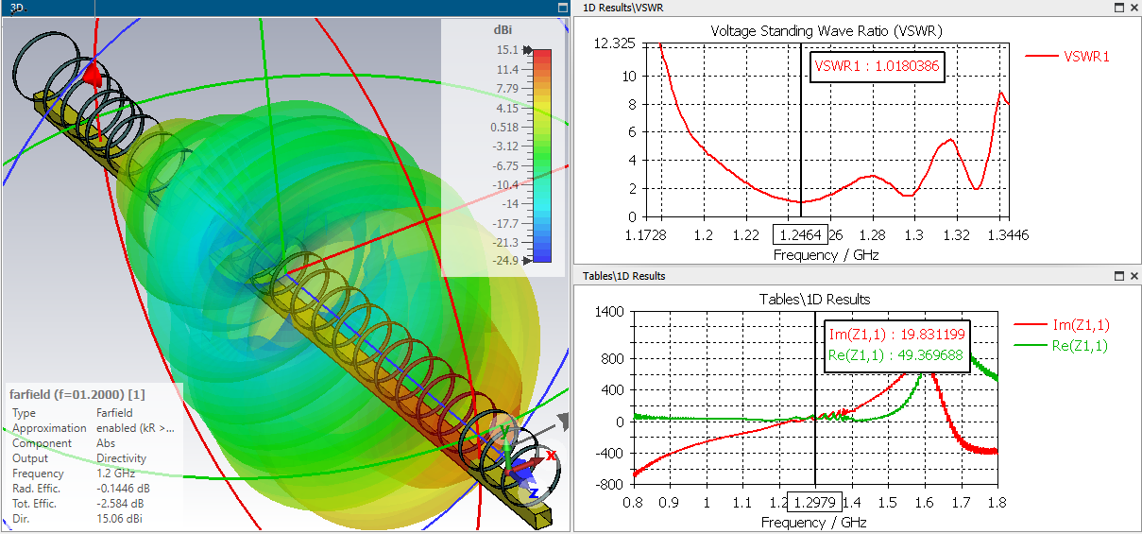Click the VSWR1 marker value label

pos(878,66)
